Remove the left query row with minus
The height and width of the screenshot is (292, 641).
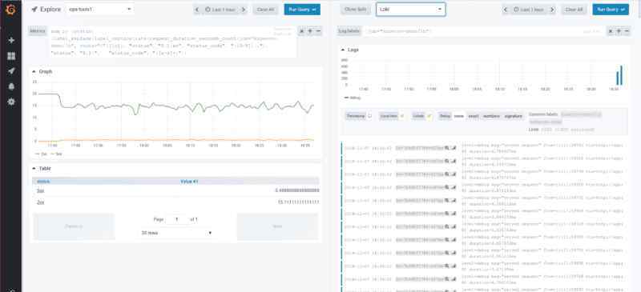[318, 31]
